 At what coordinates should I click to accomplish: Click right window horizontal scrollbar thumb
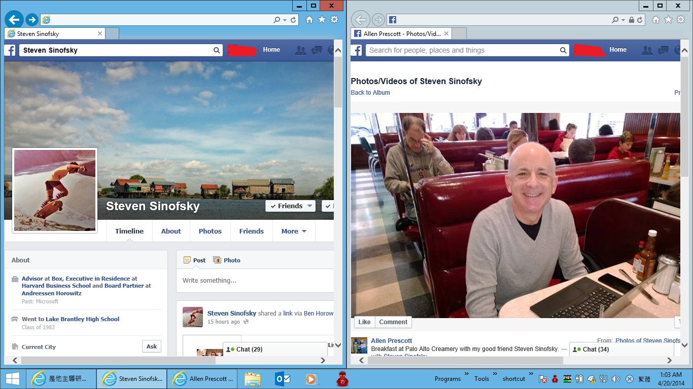(x=464, y=361)
